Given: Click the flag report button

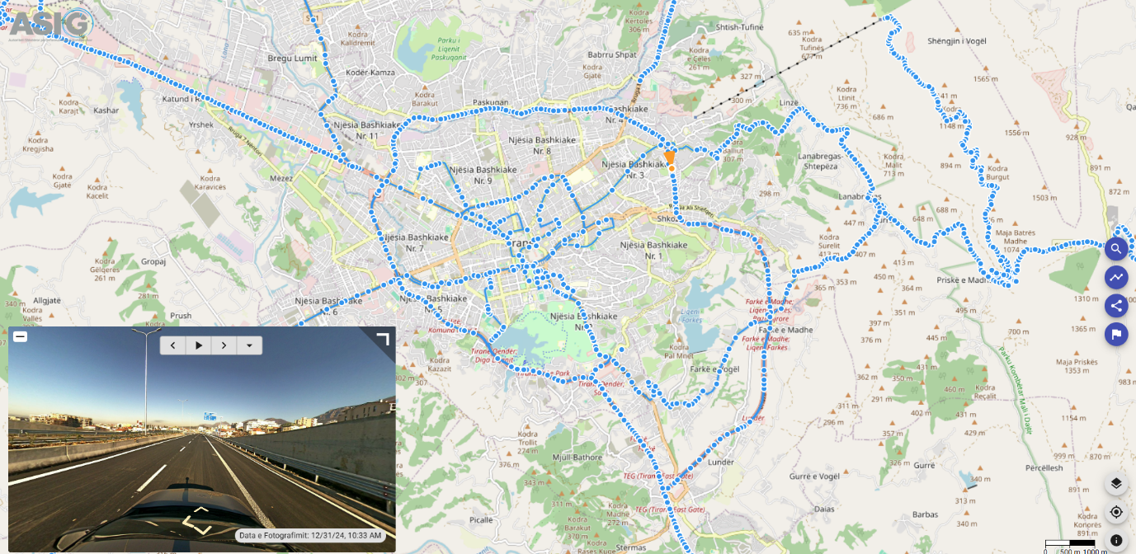Looking at the screenshot, I should pyautogui.click(x=1116, y=334).
